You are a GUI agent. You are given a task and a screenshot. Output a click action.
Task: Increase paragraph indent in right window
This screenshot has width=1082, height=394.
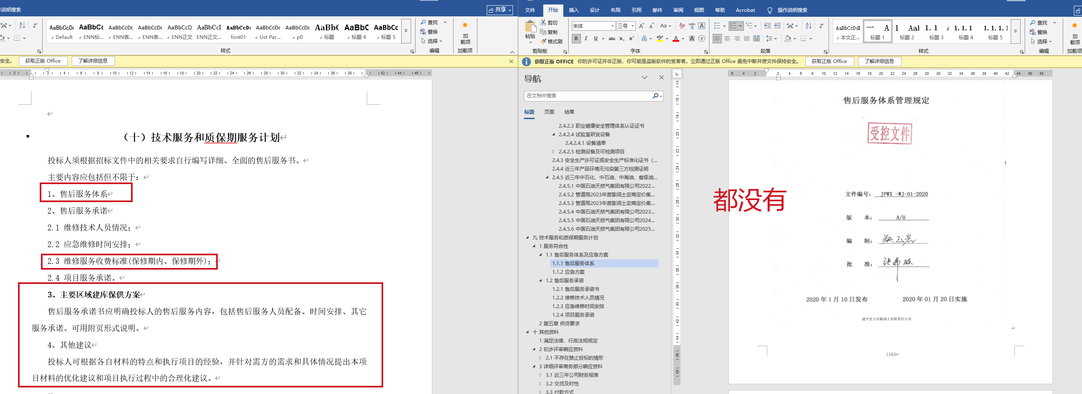pyautogui.click(x=777, y=26)
